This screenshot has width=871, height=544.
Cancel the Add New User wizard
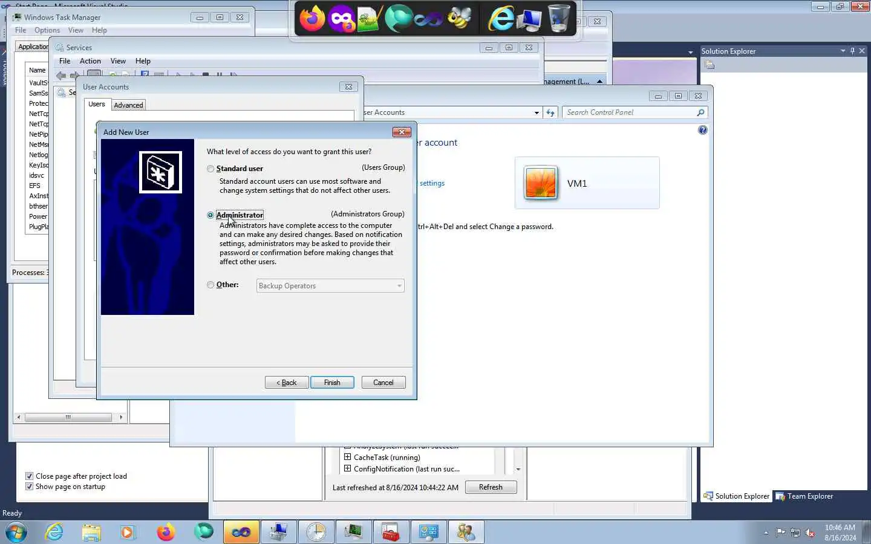[x=383, y=383]
